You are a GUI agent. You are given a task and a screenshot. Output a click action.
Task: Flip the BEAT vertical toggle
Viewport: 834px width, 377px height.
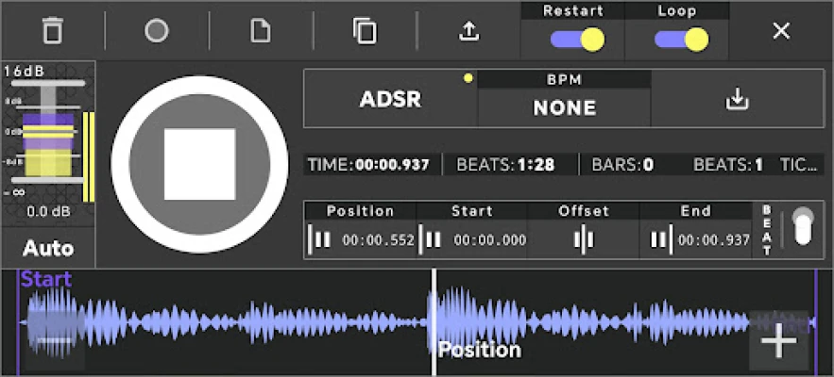click(x=802, y=227)
